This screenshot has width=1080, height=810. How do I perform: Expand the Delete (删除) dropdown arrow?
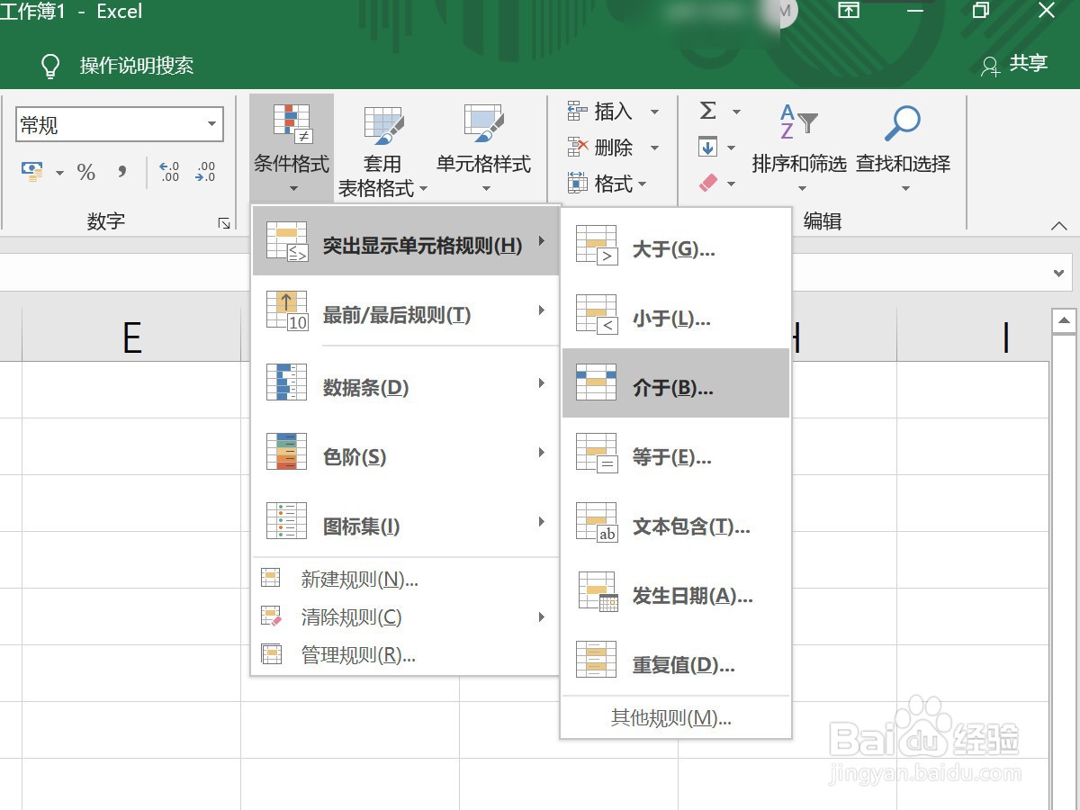click(655, 148)
